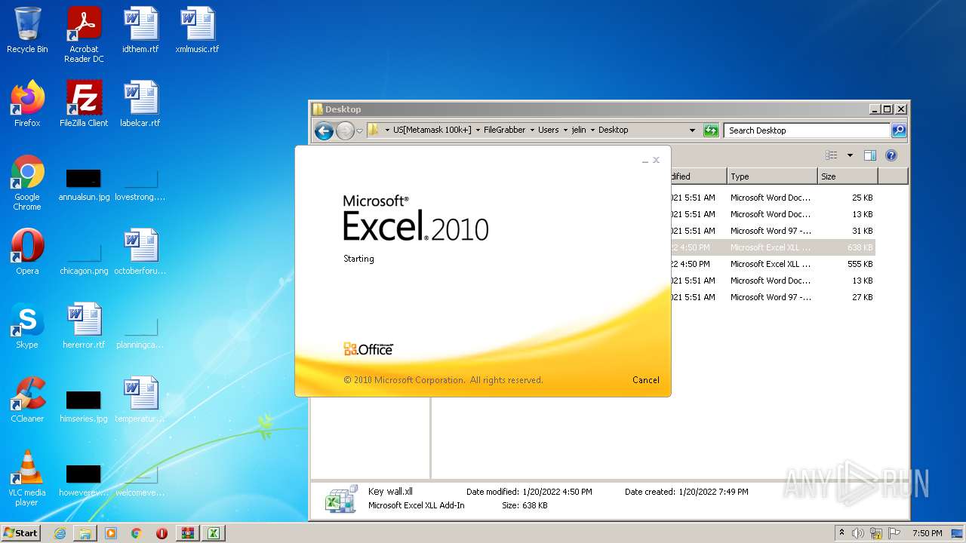Click the Chrome icon in the taskbar
966x543 pixels.
click(137, 533)
